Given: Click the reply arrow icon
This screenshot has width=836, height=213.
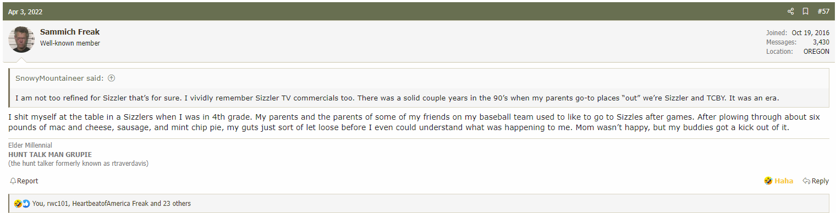Looking at the screenshot, I should pyautogui.click(x=806, y=181).
